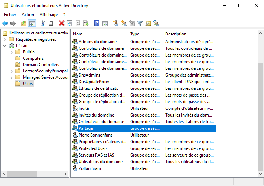Viewport: 264px width, 186px height.
Task: Click the Pierre Bonnenfant user icon
Action: coord(75,135)
